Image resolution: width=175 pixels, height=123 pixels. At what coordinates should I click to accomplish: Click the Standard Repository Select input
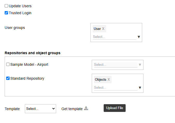point(115,88)
